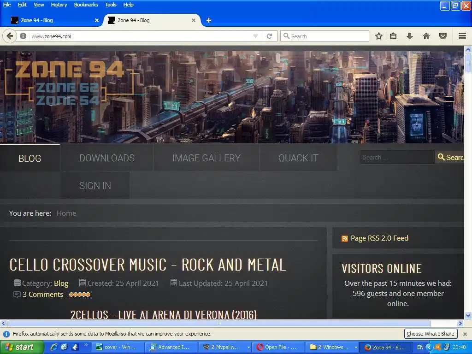This screenshot has width=472, height=354.
Task: Click the RSS feed icon
Action: 345,239
